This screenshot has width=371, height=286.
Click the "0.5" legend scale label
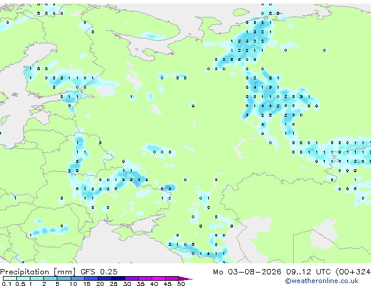click(x=20, y=284)
